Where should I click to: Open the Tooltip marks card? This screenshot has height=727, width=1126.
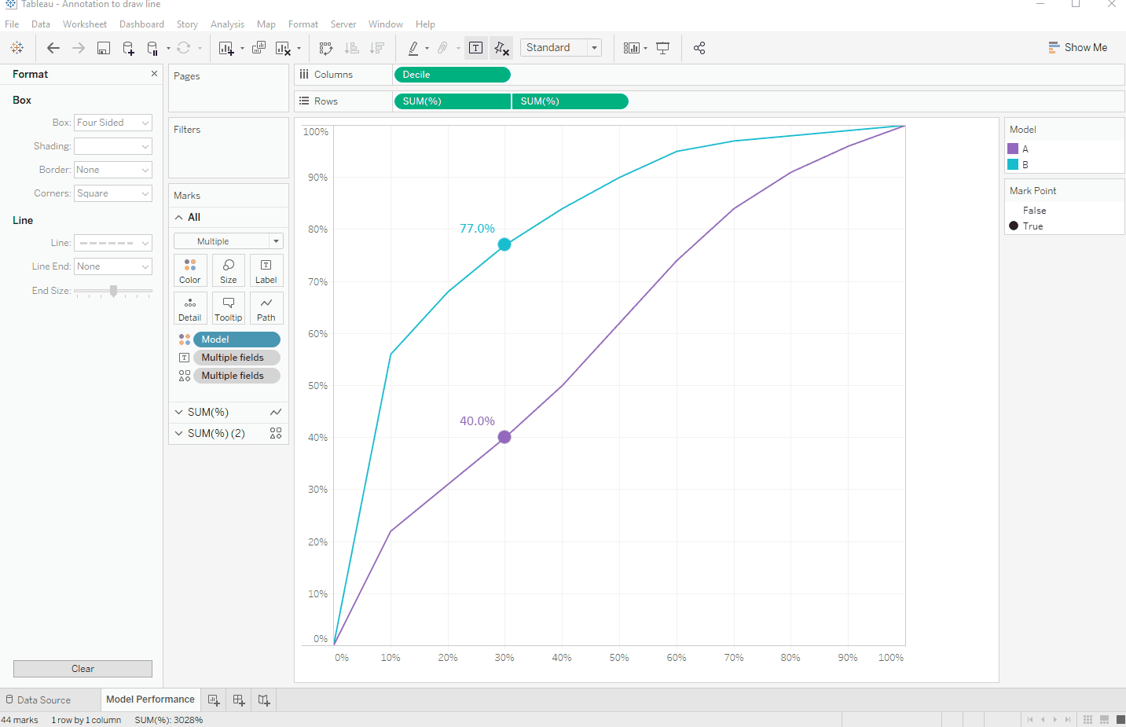point(229,308)
